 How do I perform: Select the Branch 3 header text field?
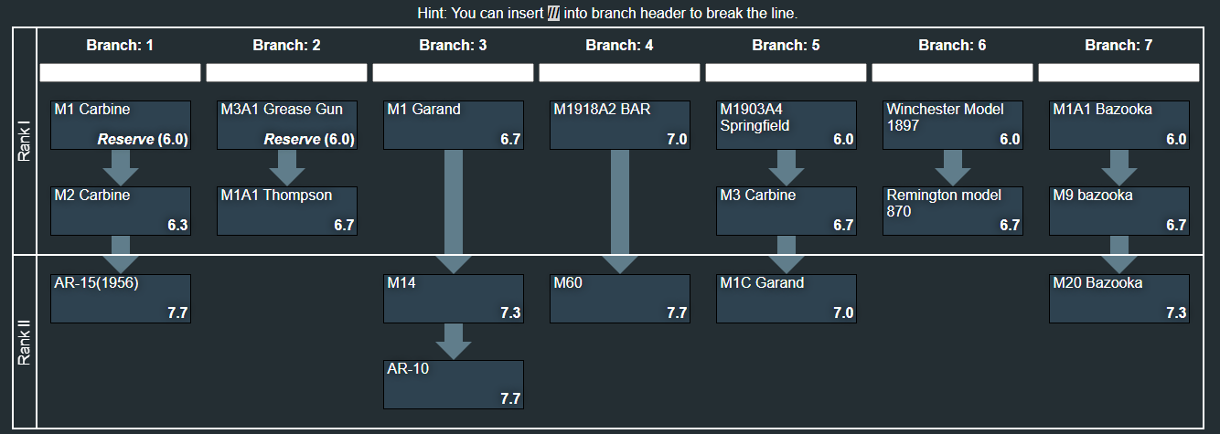click(454, 73)
